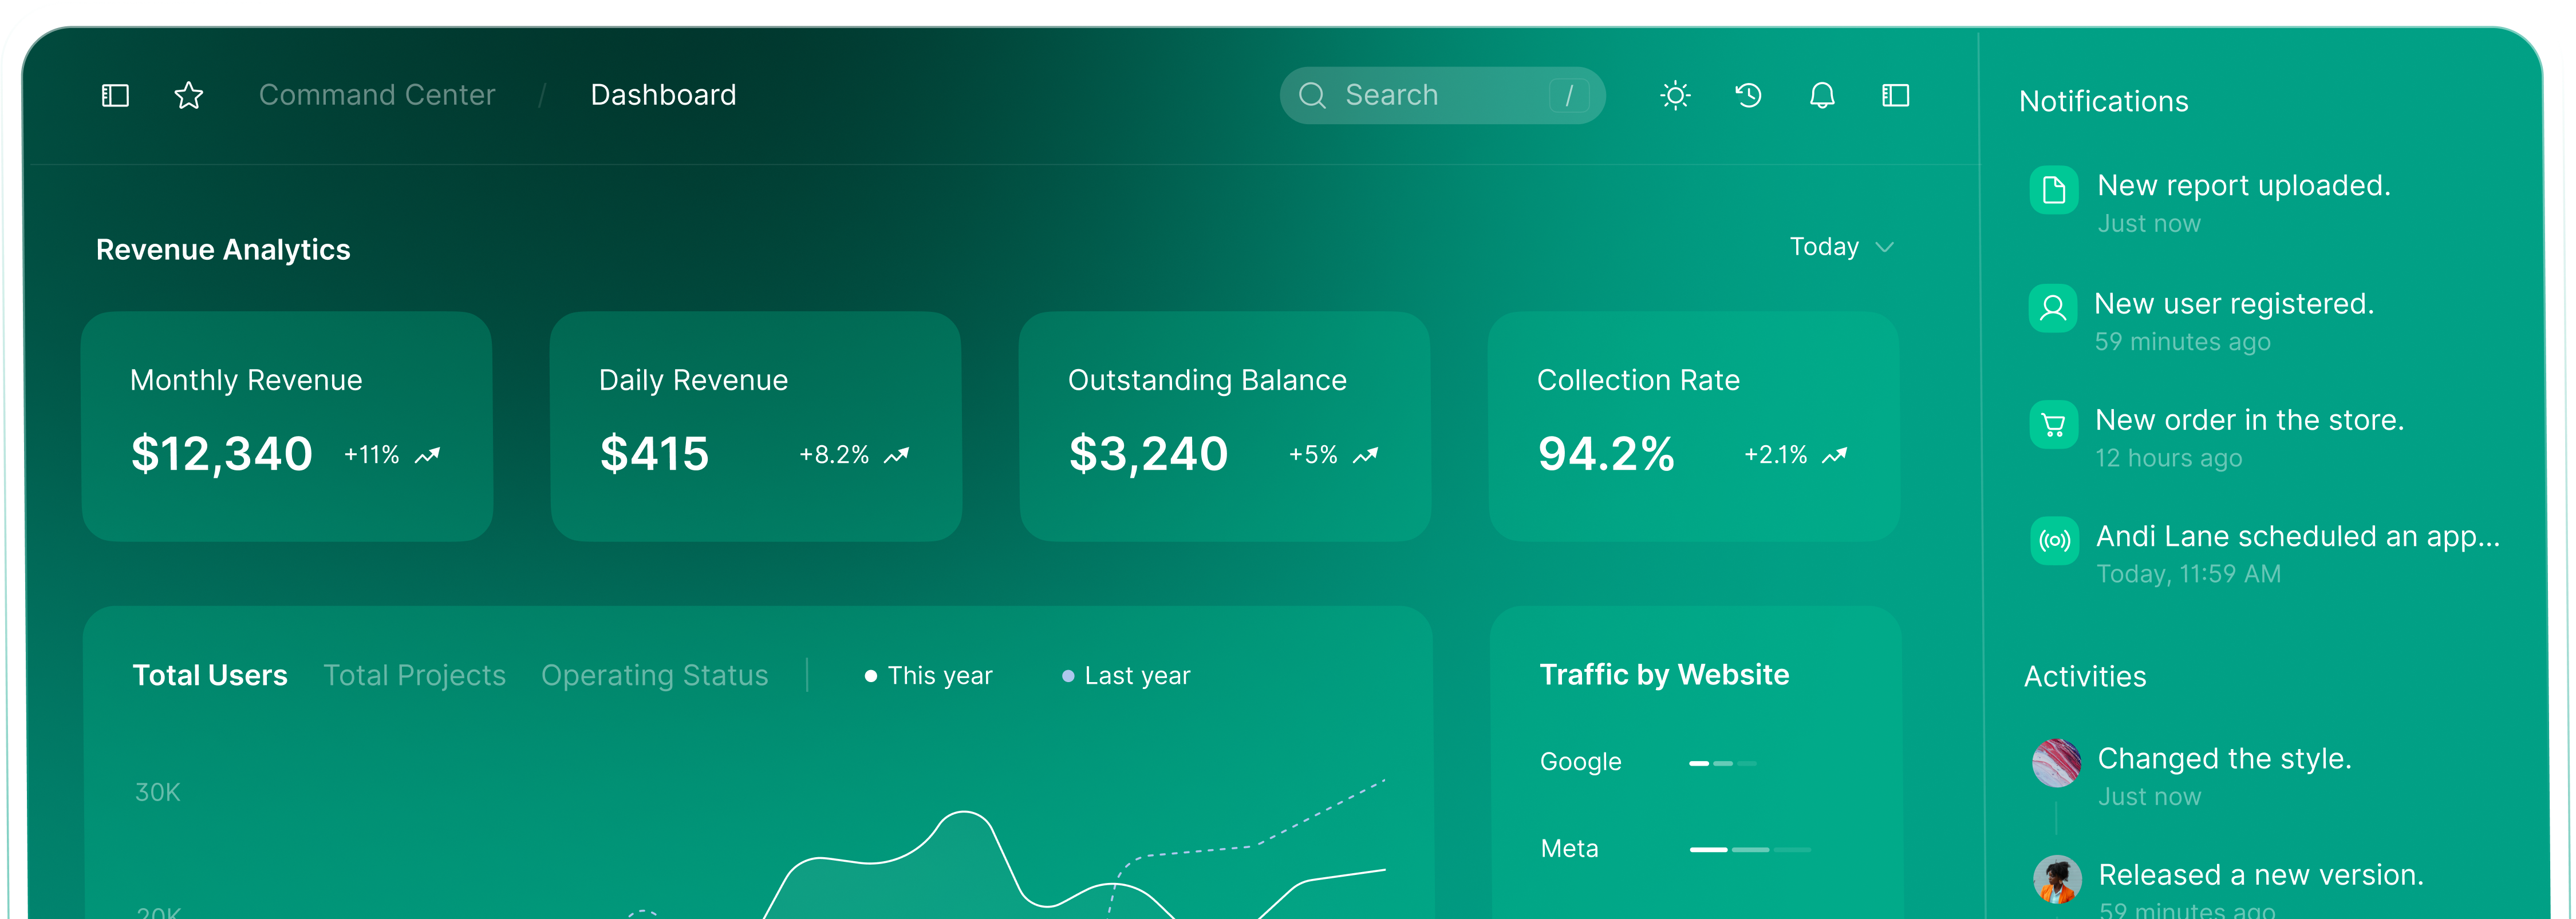Click the search magnifier icon
This screenshot has width=2576, height=919.
pyautogui.click(x=1313, y=95)
